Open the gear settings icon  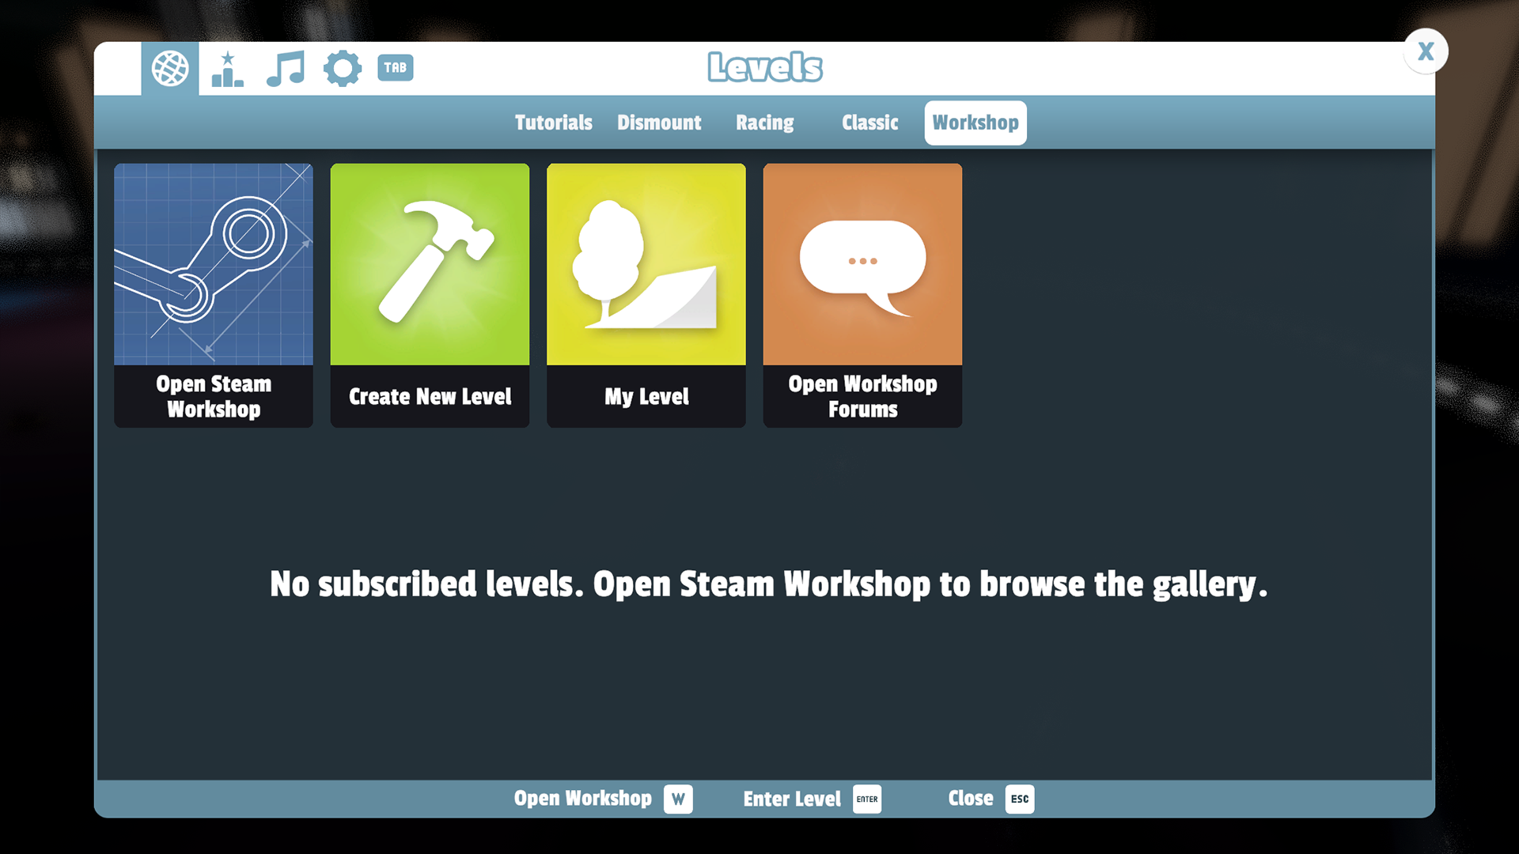(343, 69)
